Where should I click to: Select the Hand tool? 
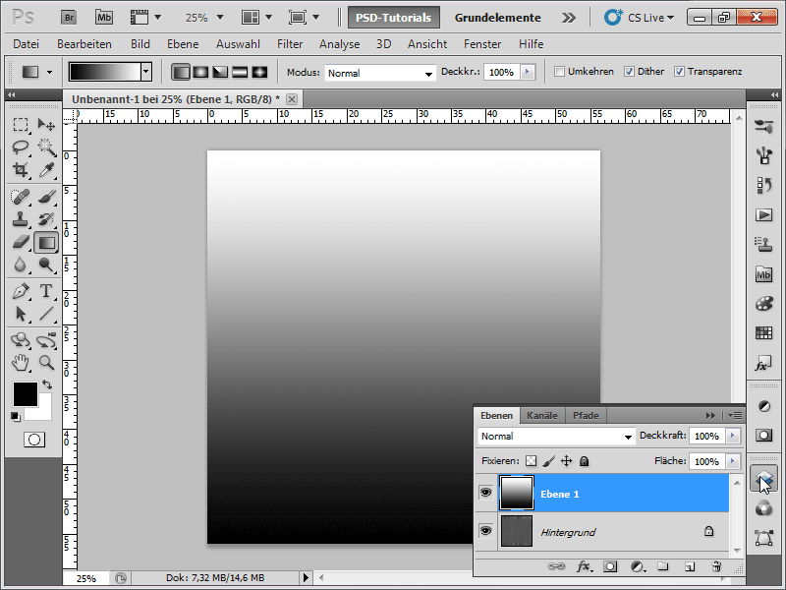(x=21, y=363)
